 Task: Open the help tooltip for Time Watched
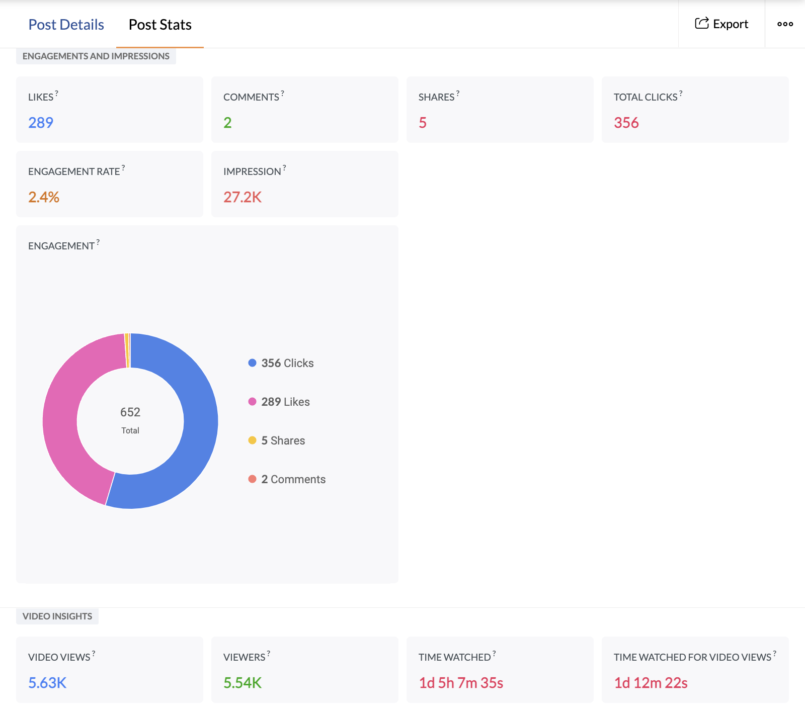495,653
